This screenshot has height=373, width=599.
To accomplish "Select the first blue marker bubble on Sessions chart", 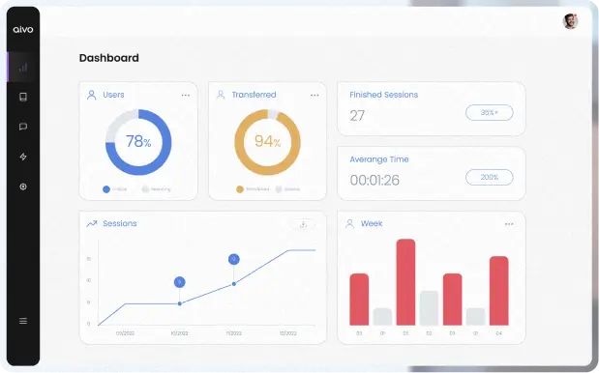I will point(180,282).
